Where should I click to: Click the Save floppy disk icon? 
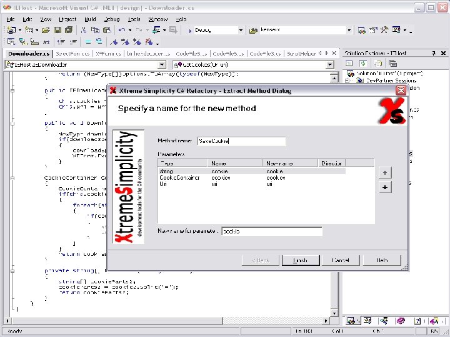57,30
